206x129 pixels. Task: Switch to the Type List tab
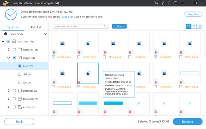point(13,27)
